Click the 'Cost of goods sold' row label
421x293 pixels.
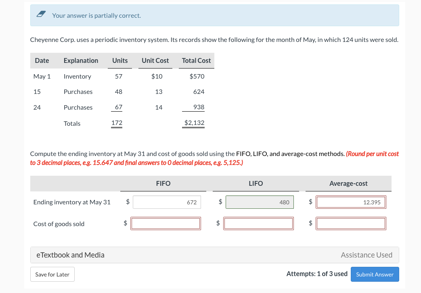(x=59, y=224)
